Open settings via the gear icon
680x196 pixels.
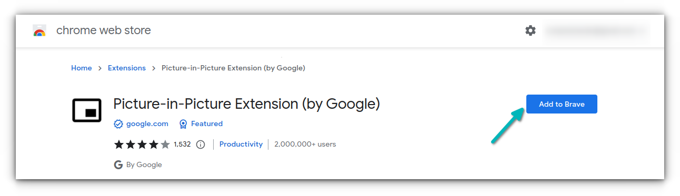(x=530, y=30)
